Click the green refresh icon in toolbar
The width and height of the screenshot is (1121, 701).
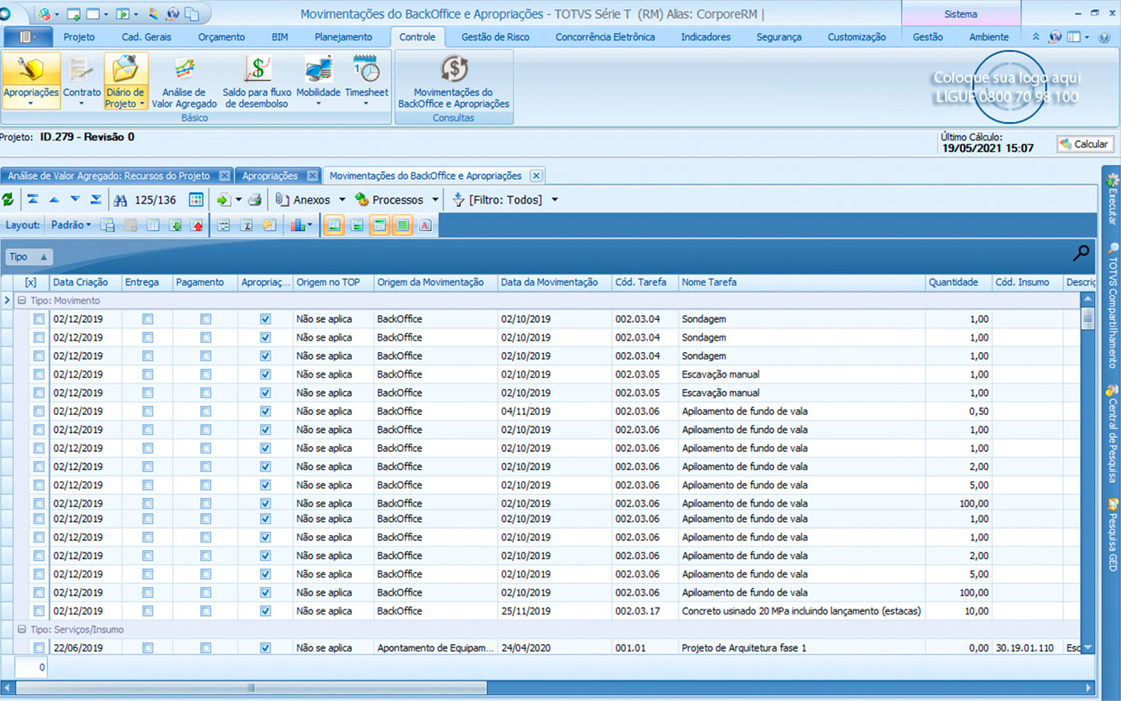pyautogui.click(x=8, y=200)
